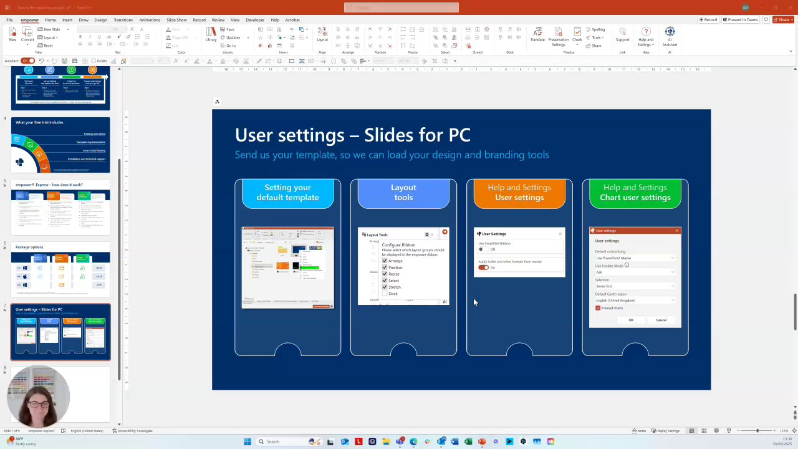Image resolution: width=798 pixels, height=449 pixels.
Task: Click Reset in the New group
Action: [46, 46]
